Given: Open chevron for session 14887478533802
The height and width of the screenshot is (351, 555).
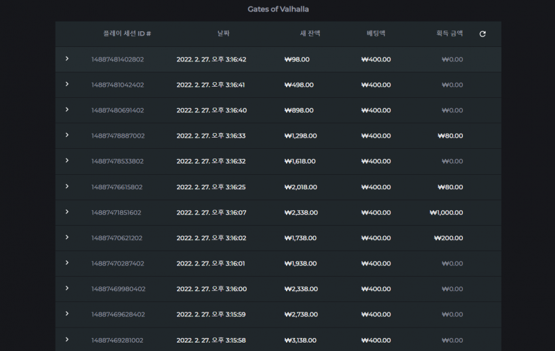Looking at the screenshot, I should point(67,160).
